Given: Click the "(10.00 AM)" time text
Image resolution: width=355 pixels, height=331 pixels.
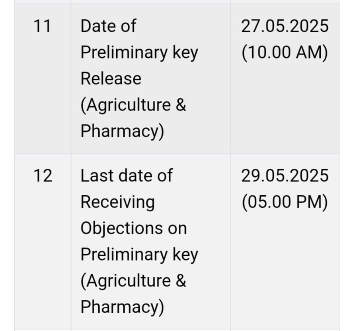Looking at the screenshot, I should click(x=285, y=53).
